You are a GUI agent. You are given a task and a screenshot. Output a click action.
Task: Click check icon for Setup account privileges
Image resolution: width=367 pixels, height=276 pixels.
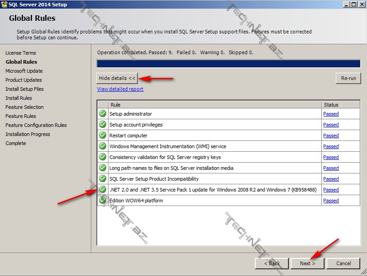coord(103,125)
